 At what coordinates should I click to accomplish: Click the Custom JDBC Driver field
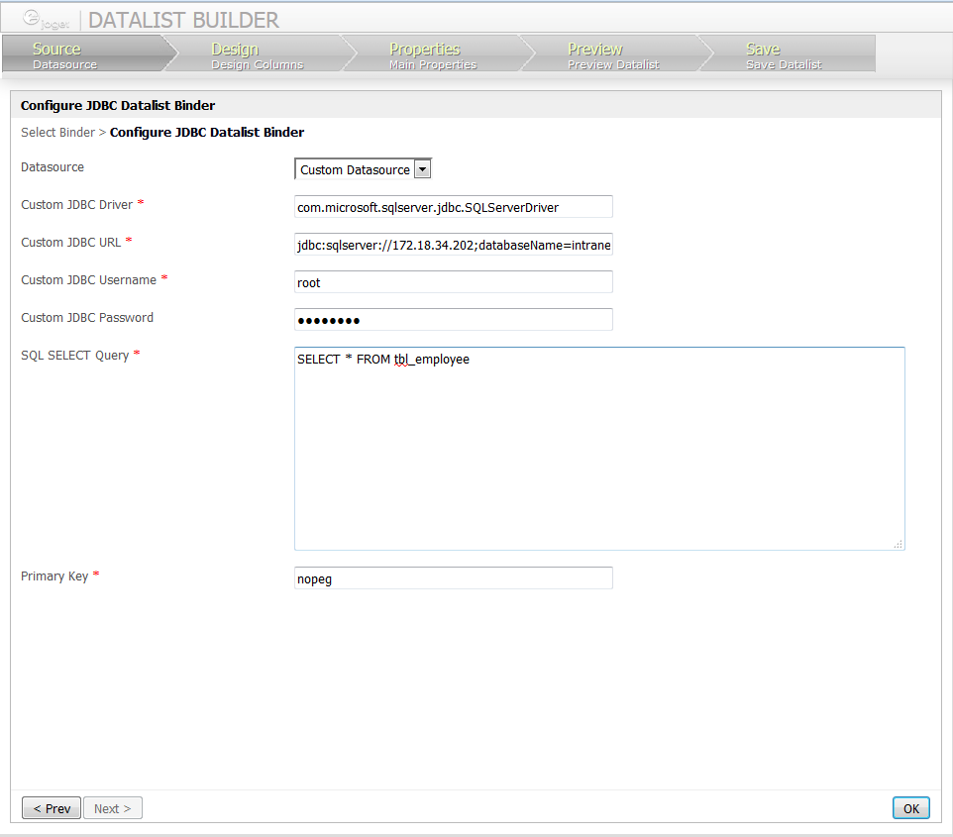[454, 207]
